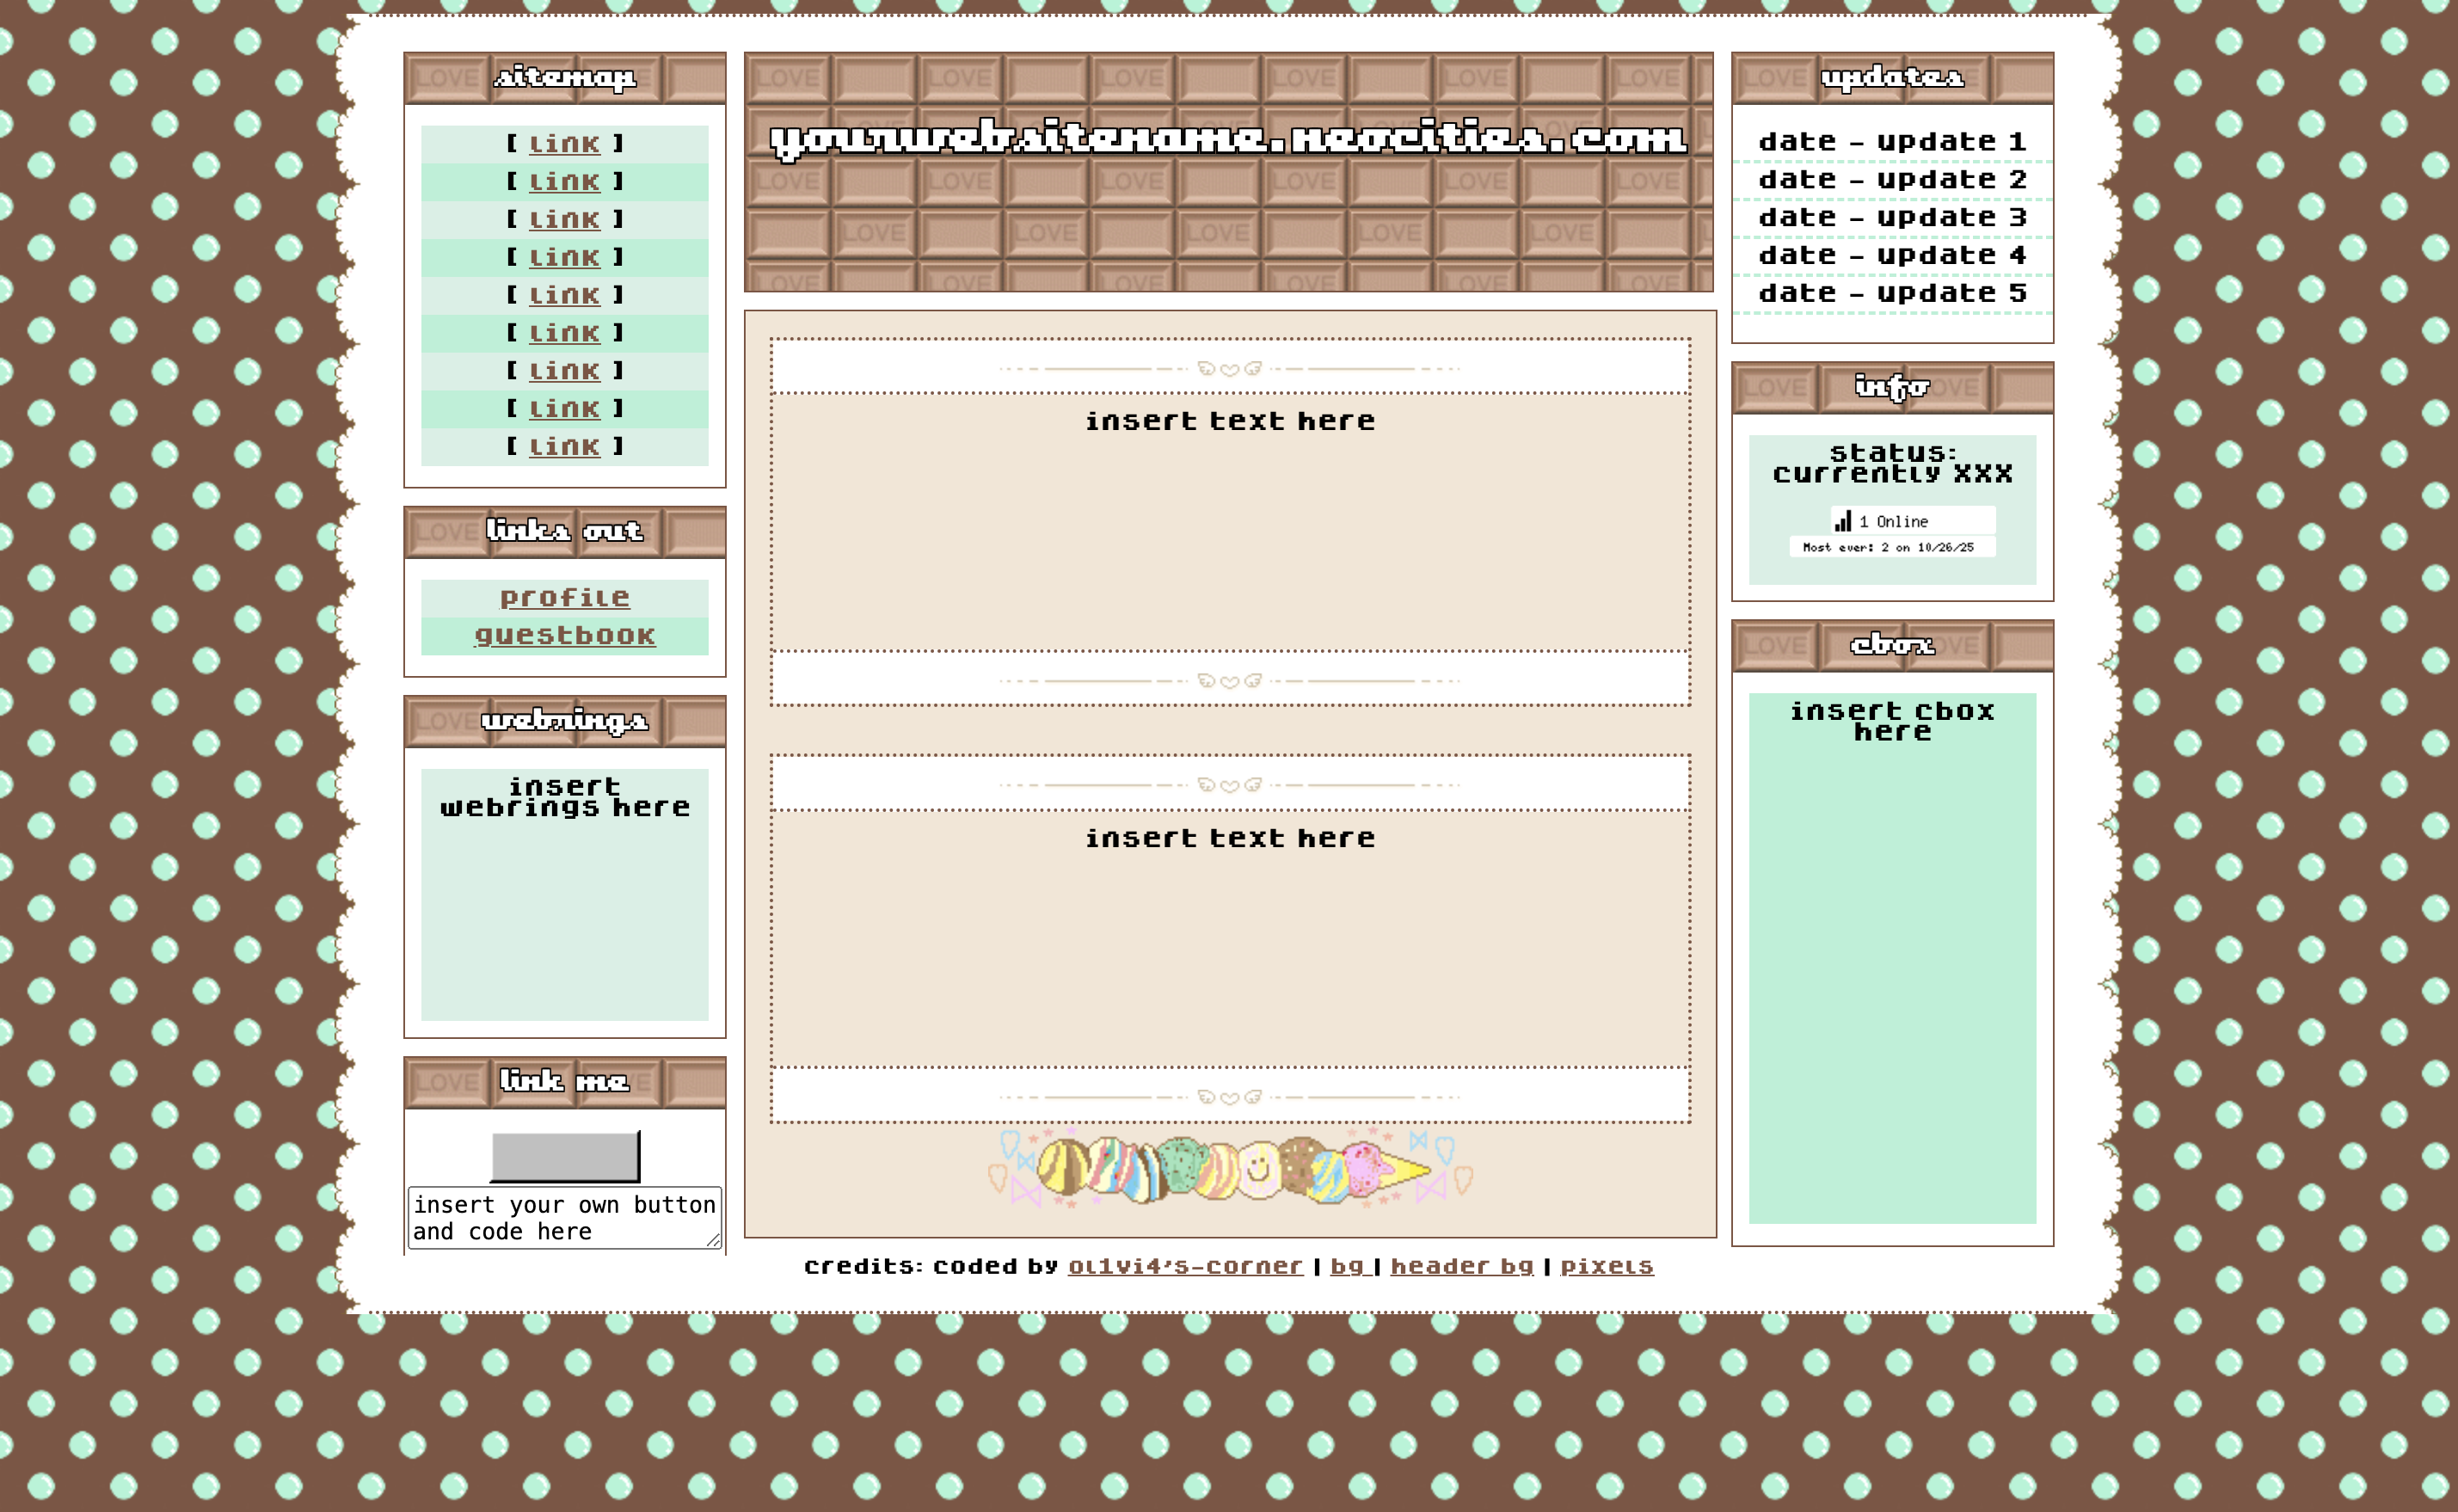Open the ol1vi4's-corner credit link
Viewport: 2458px width, 1512px height.
point(1185,1266)
